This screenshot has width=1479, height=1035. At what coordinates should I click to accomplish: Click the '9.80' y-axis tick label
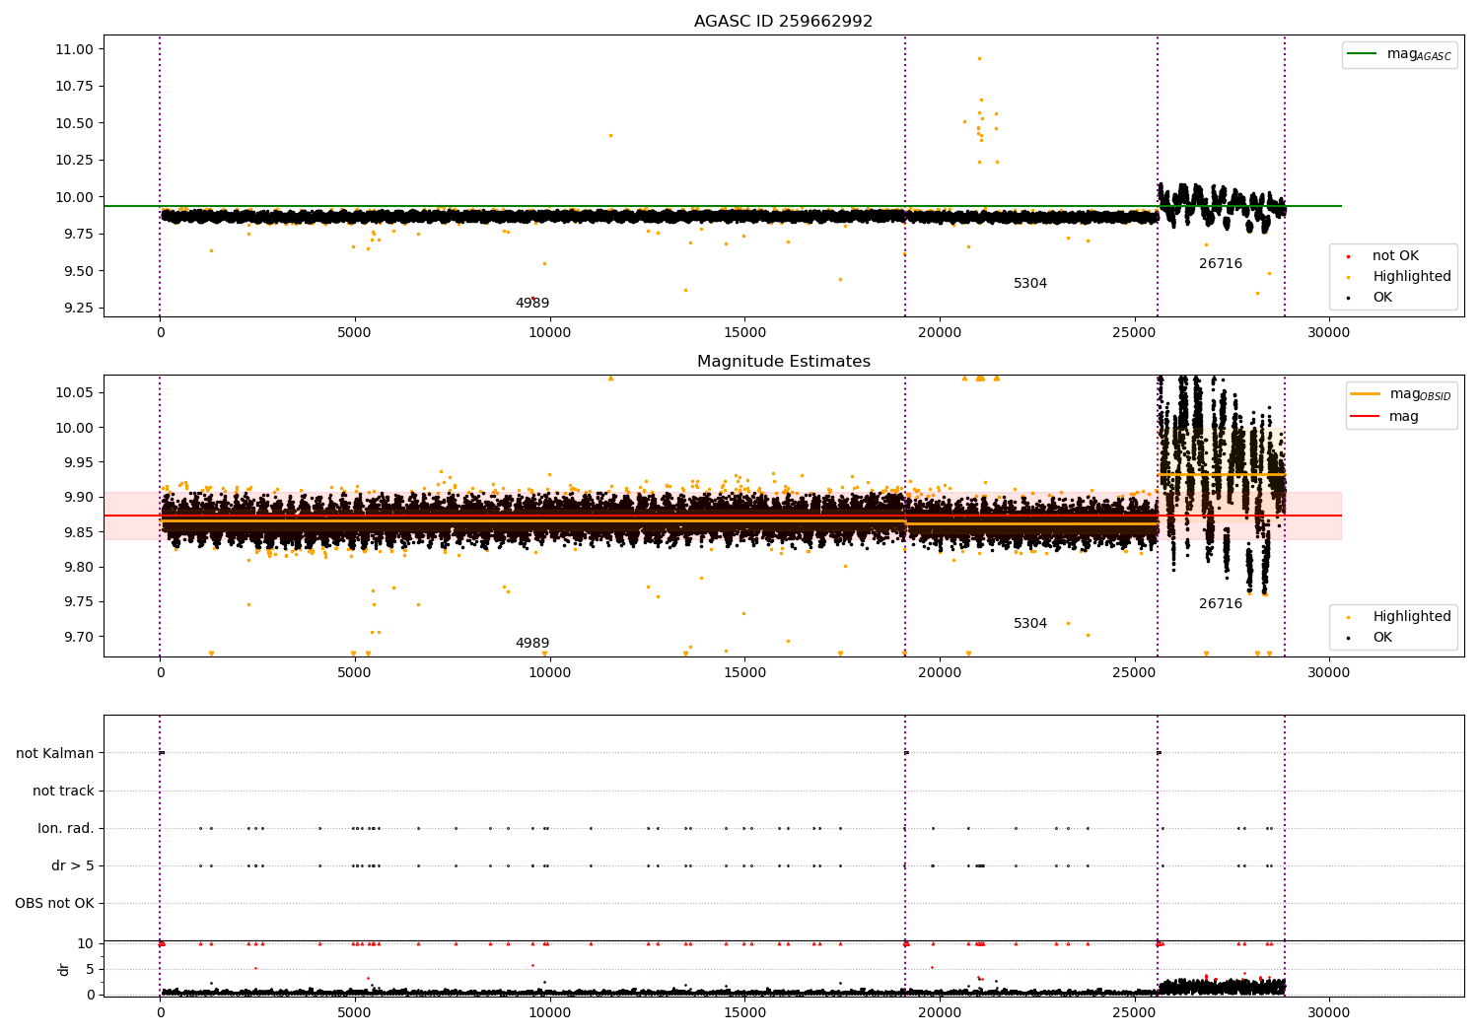(x=79, y=567)
